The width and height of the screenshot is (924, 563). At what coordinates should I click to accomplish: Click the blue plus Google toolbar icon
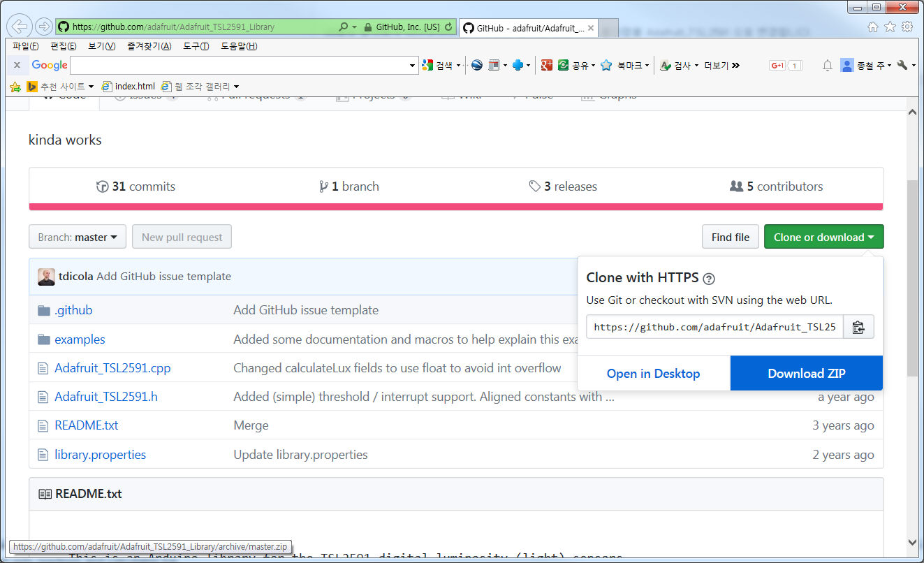tap(518, 65)
